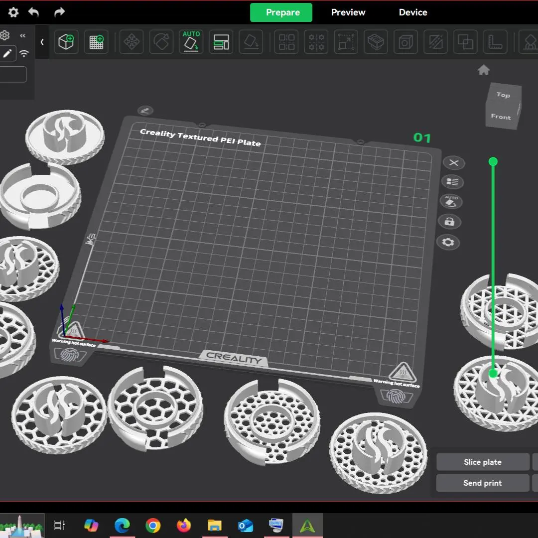This screenshot has width=538, height=538.
Task: Click the Top face of the view cube
Action: click(x=503, y=95)
